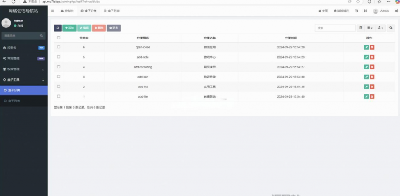This screenshot has width=400, height=196.
Task: Open the export data dropdown
Action: point(380,28)
